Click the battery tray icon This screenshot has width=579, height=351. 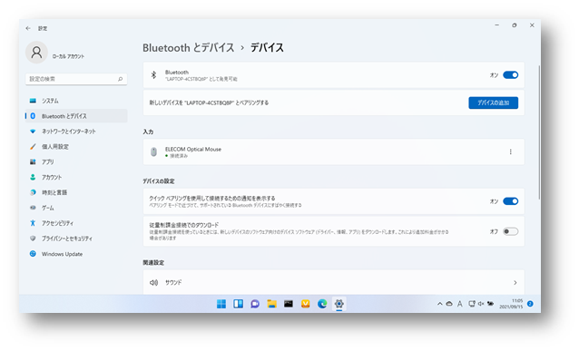(x=490, y=304)
